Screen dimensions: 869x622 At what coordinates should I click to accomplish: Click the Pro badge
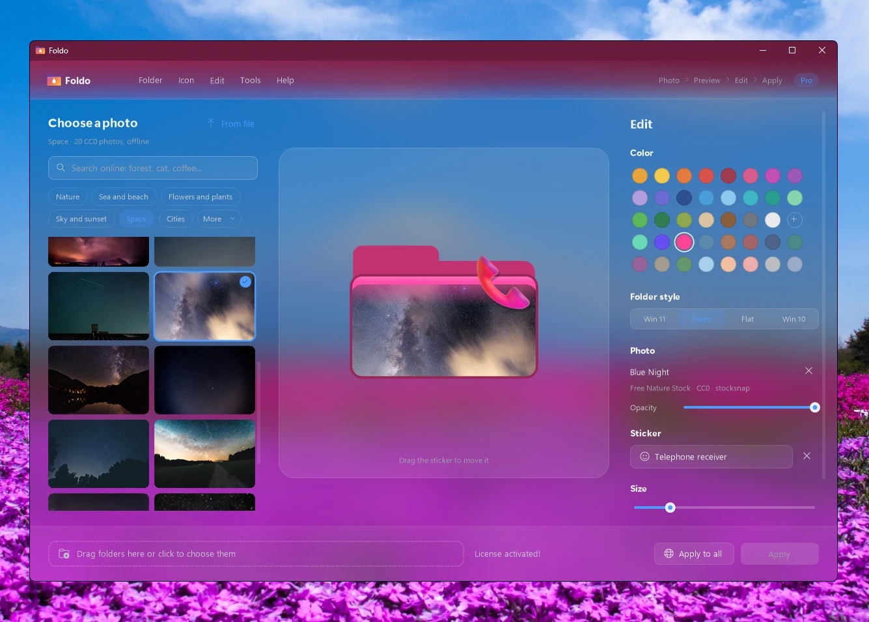[x=807, y=81]
